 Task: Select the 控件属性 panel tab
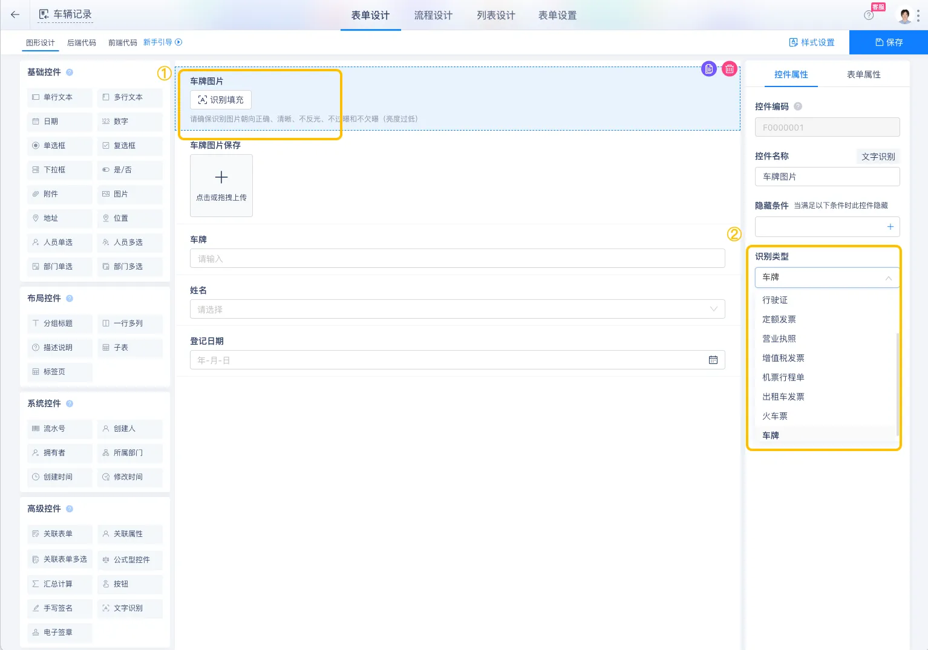[x=791, y=74]
